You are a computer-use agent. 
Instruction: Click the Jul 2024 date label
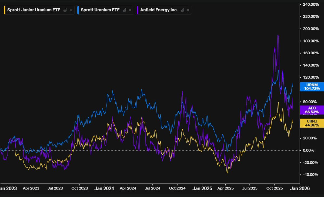click(x=152, y=188)
